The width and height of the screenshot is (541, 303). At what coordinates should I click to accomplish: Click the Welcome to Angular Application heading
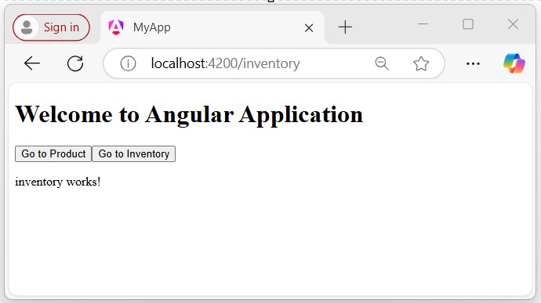(x=189, y=114)
